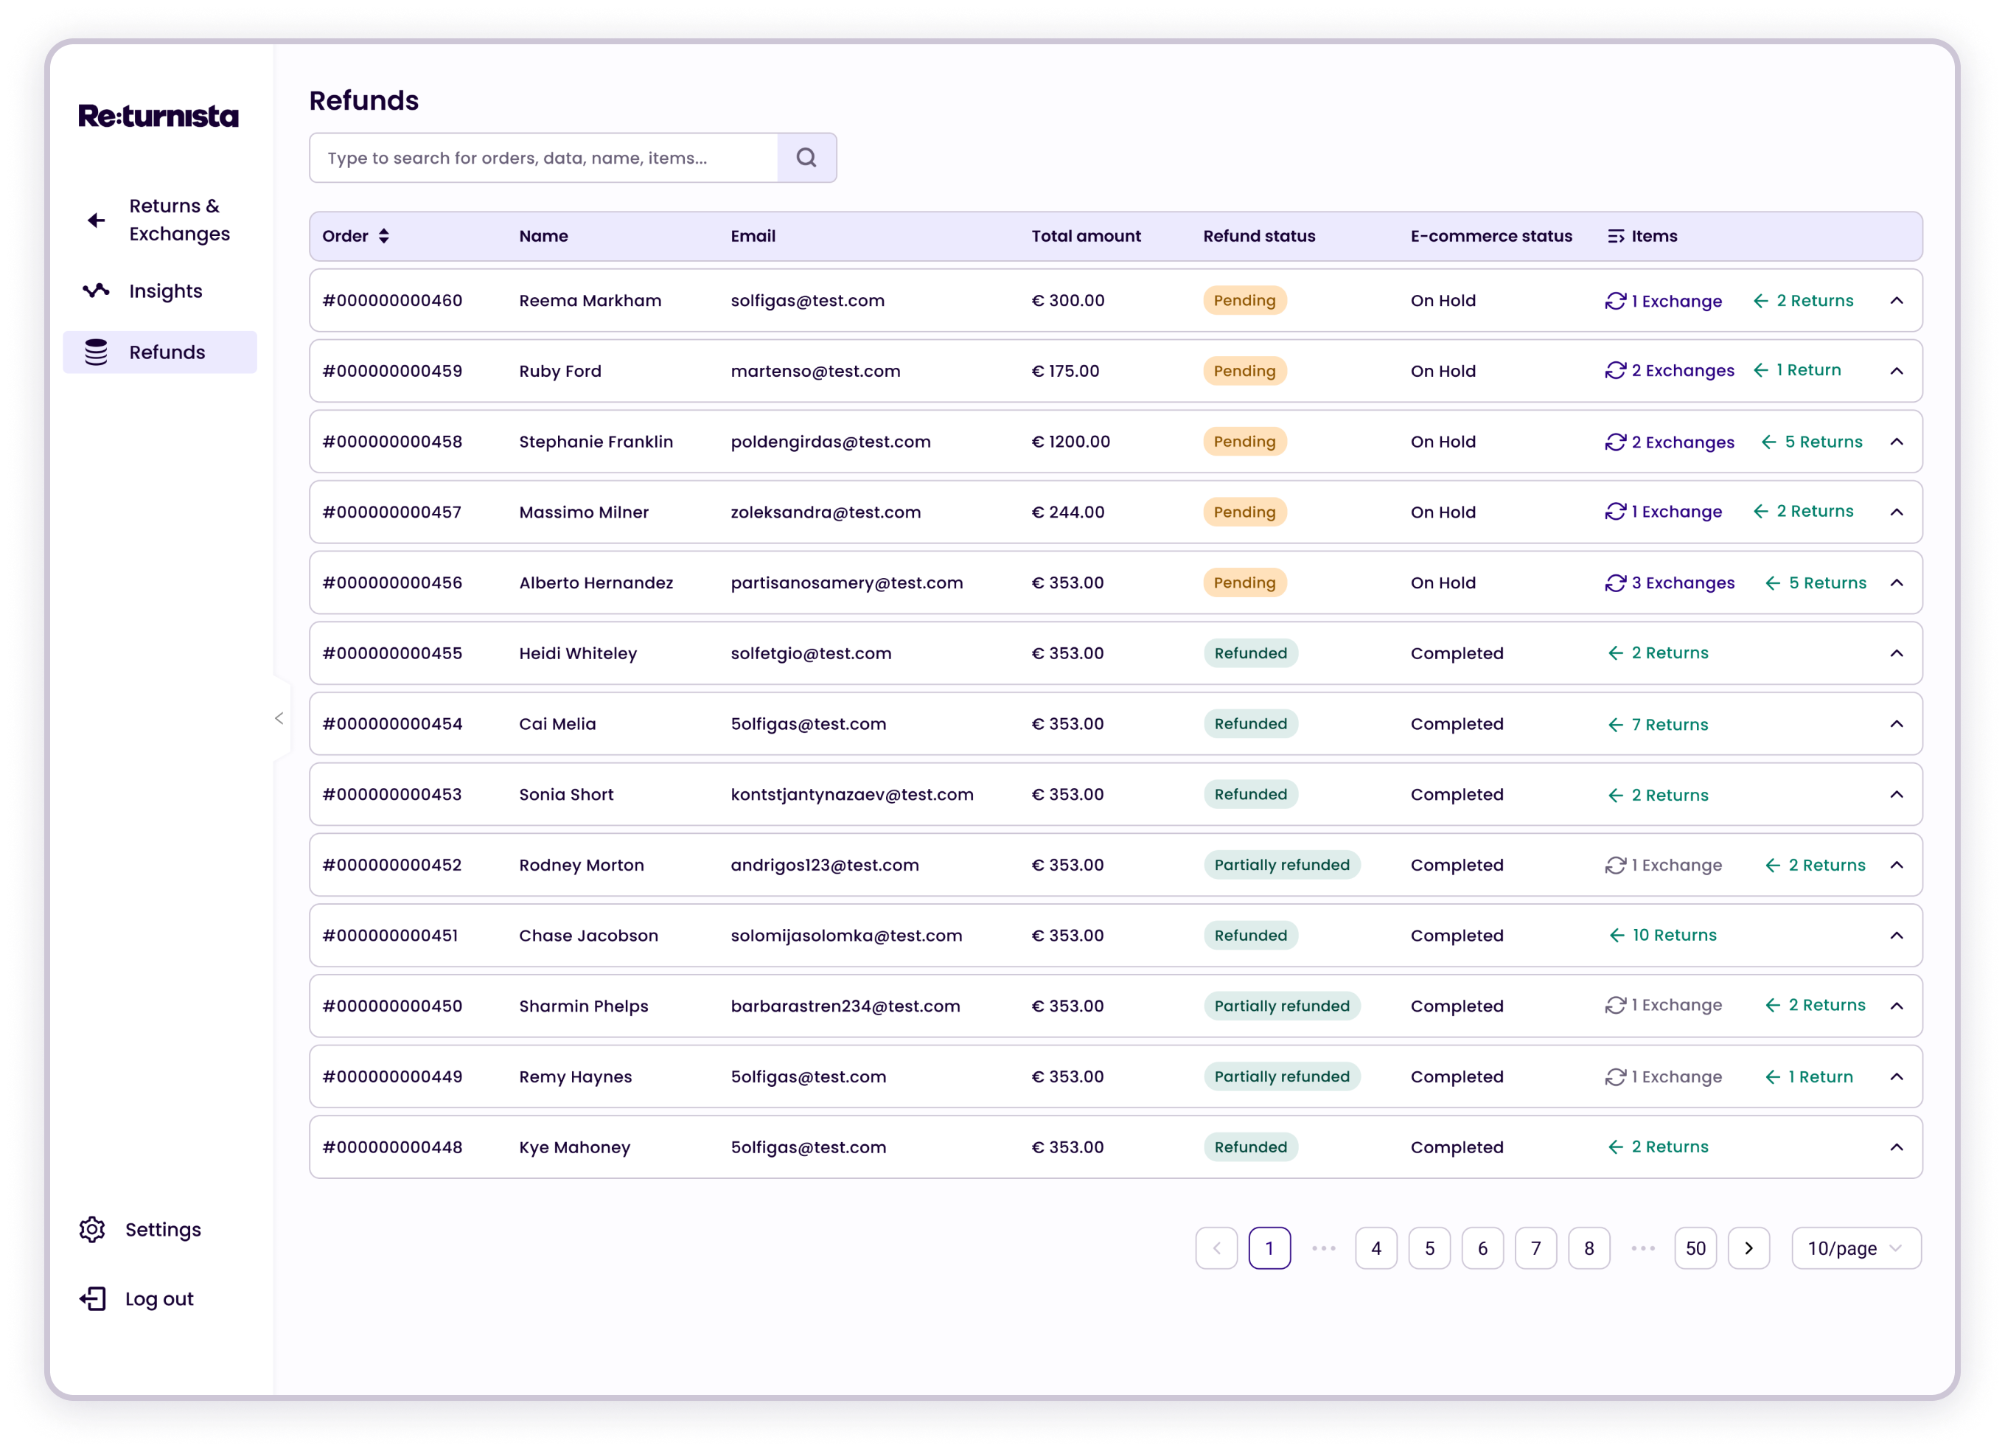Click the Log out icon

click(93, 1298)
